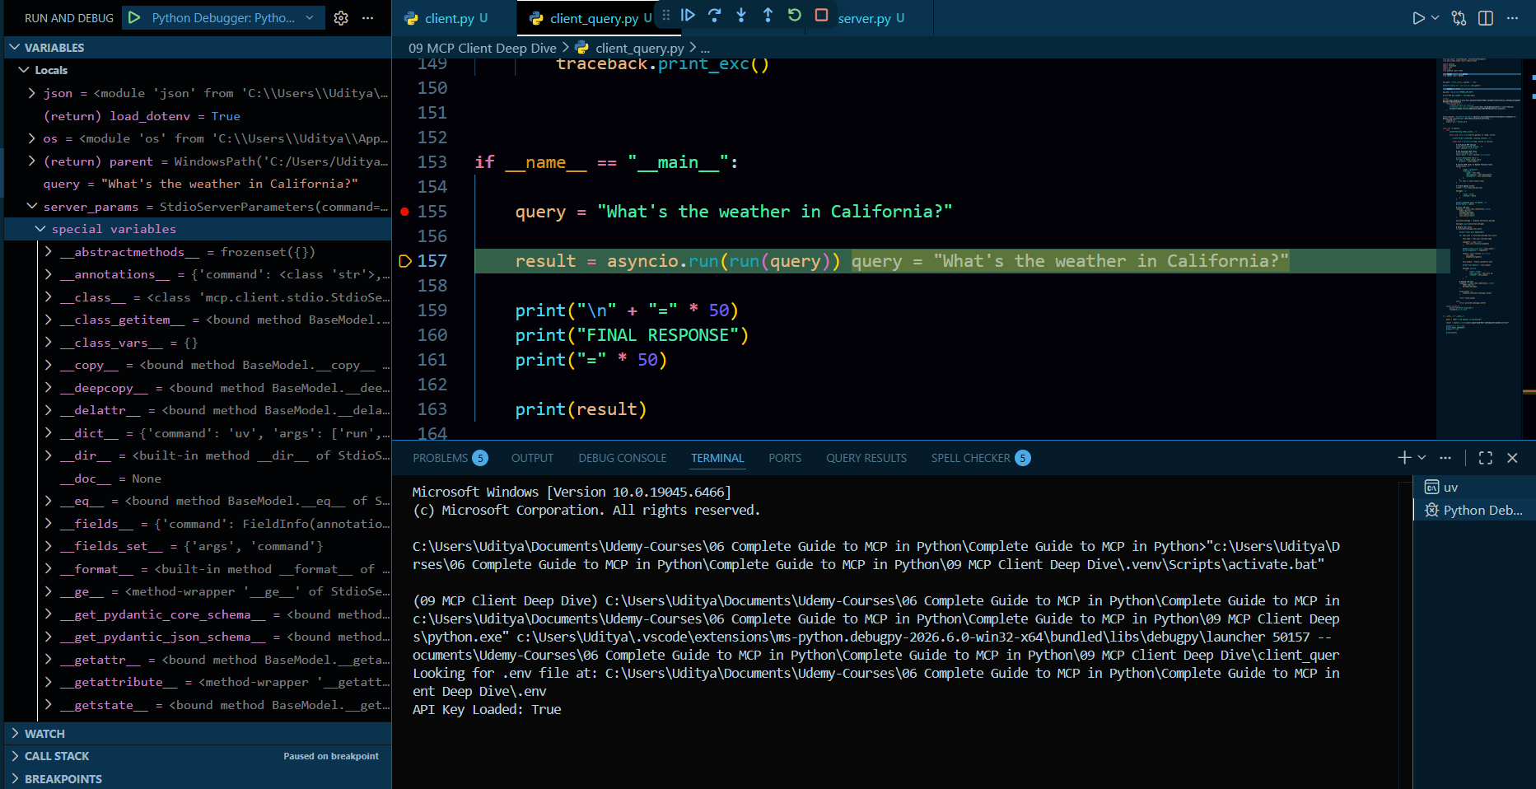Collapse the VARIABLES section
This screenshot has width=1536, height=789.
click(x=14, y=48)
